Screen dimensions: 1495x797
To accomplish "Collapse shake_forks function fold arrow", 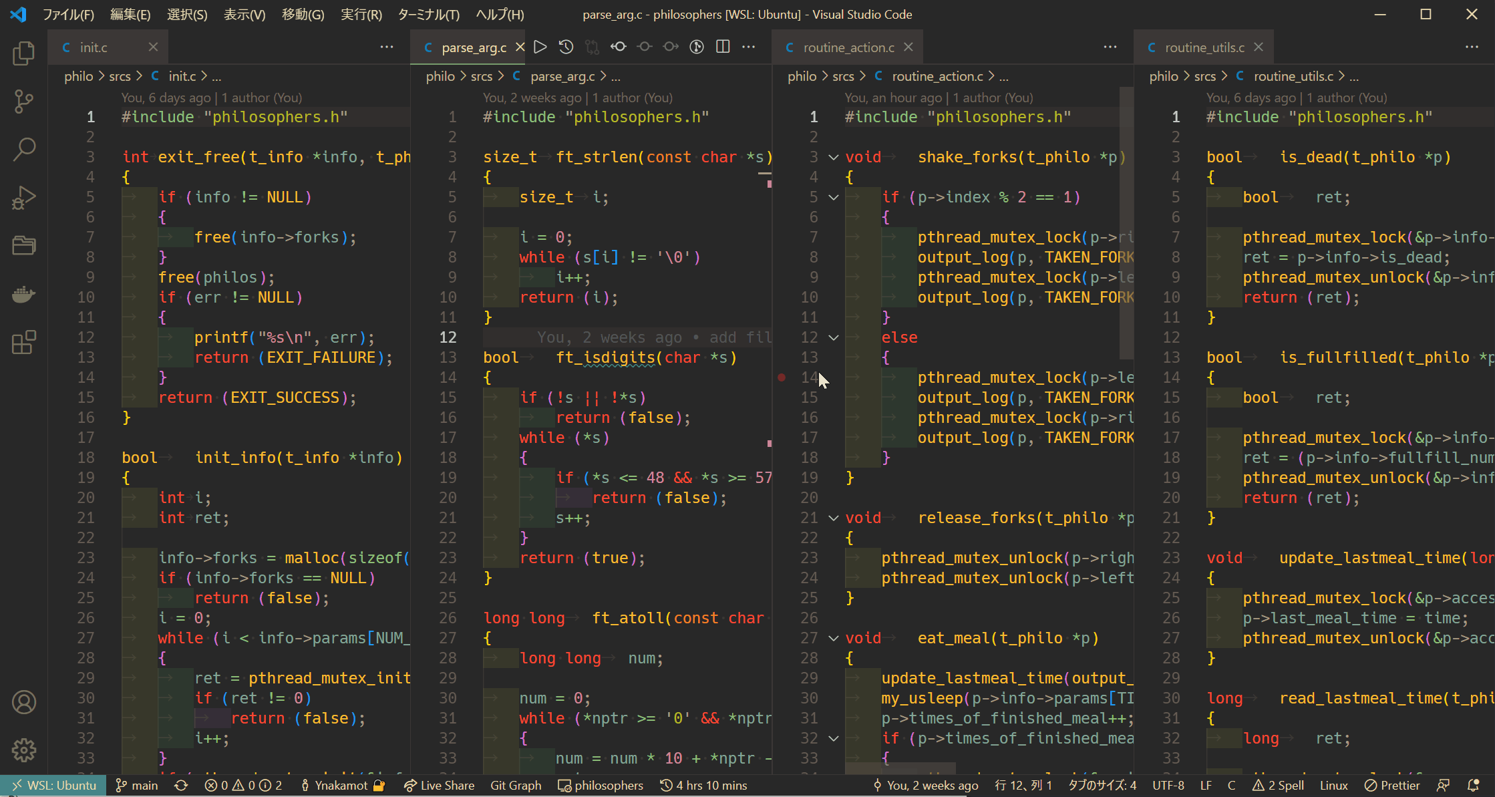I will pos(833,156).
